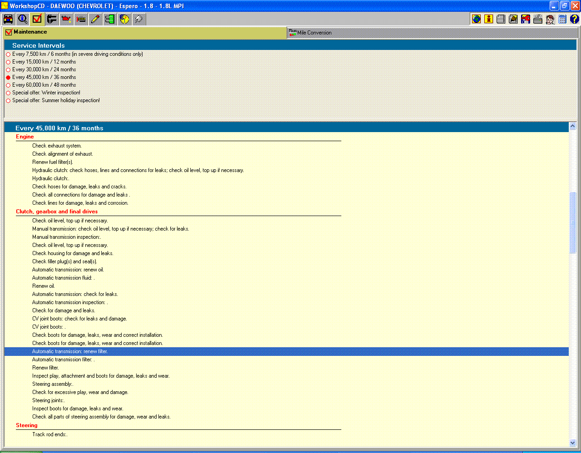The width and height of the screenshot is (581, 453).
Task: Select 'Check exhaust system.' row
Action: pos(286,146)
